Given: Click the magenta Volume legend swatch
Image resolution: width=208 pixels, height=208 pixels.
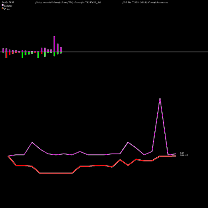Looking at the screenshot, I should coord(2,5).
